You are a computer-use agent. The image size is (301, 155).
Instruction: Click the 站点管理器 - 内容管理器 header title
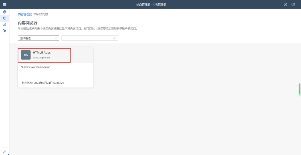(151, 5)
